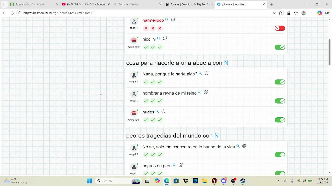The width and height of the screenshot is (332, 186).
Task: Open browser tab list dropdown
Action: click(4, 4)
